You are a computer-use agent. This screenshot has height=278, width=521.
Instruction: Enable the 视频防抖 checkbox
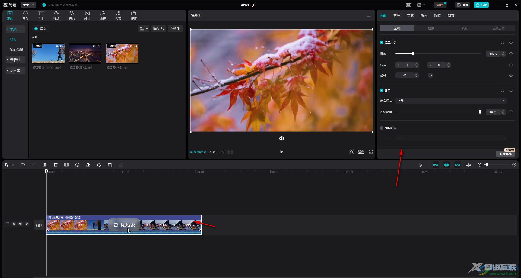click(382, 128)
